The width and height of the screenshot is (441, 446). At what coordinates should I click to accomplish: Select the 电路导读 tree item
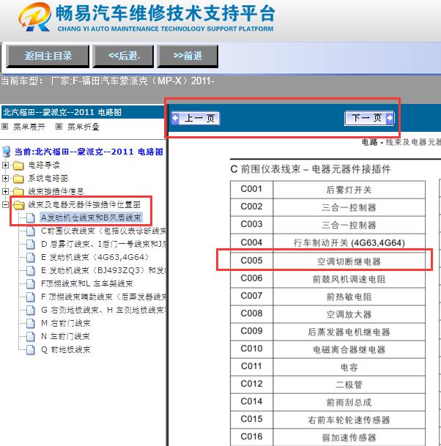click(44, 165)
